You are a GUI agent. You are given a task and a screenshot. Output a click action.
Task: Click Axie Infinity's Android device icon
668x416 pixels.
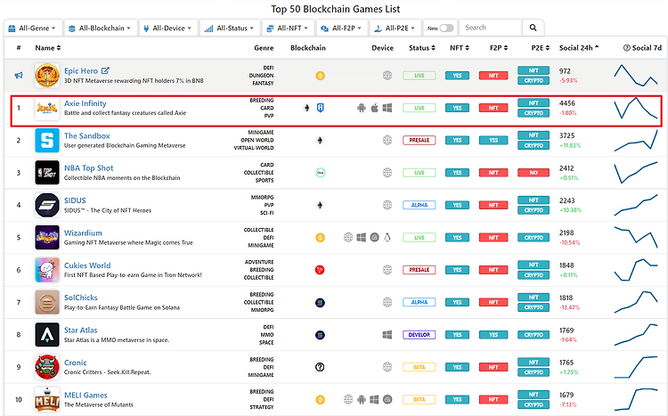tap(362, 108)
